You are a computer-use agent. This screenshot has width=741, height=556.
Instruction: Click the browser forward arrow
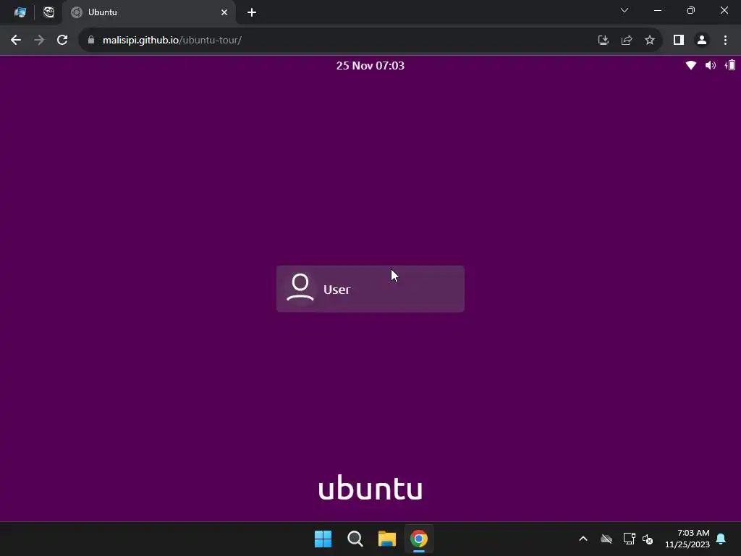click(x=39, y=41)
